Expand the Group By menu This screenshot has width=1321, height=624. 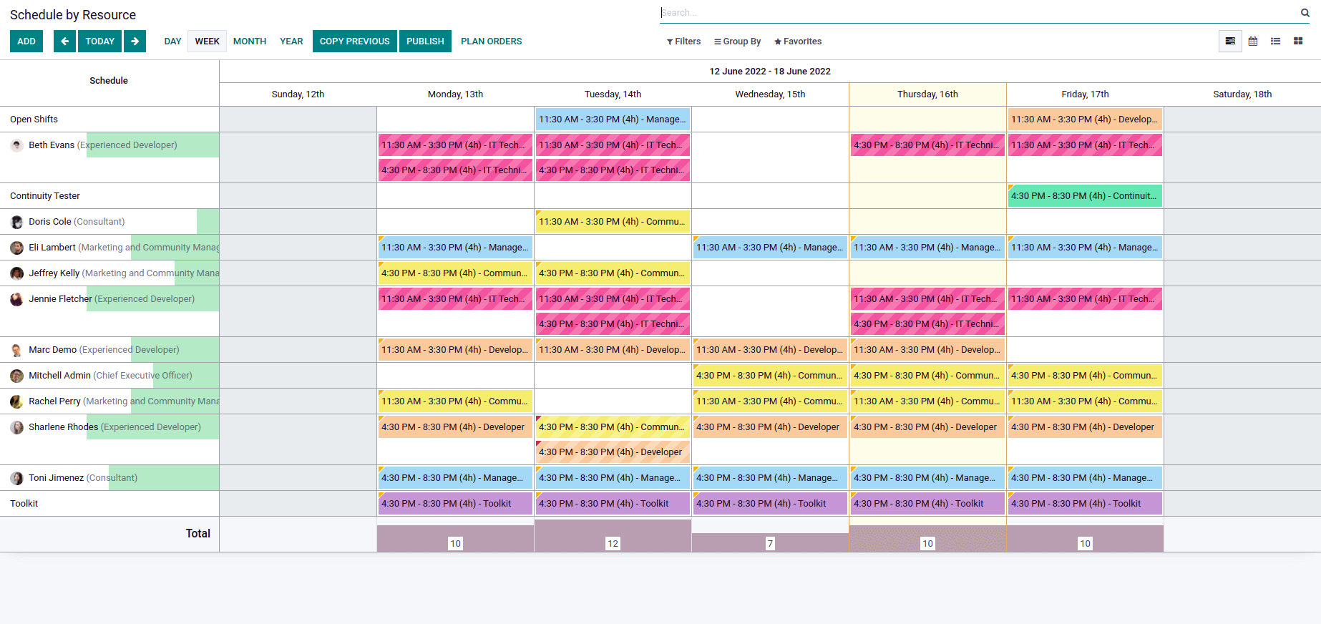coord(737,42)
